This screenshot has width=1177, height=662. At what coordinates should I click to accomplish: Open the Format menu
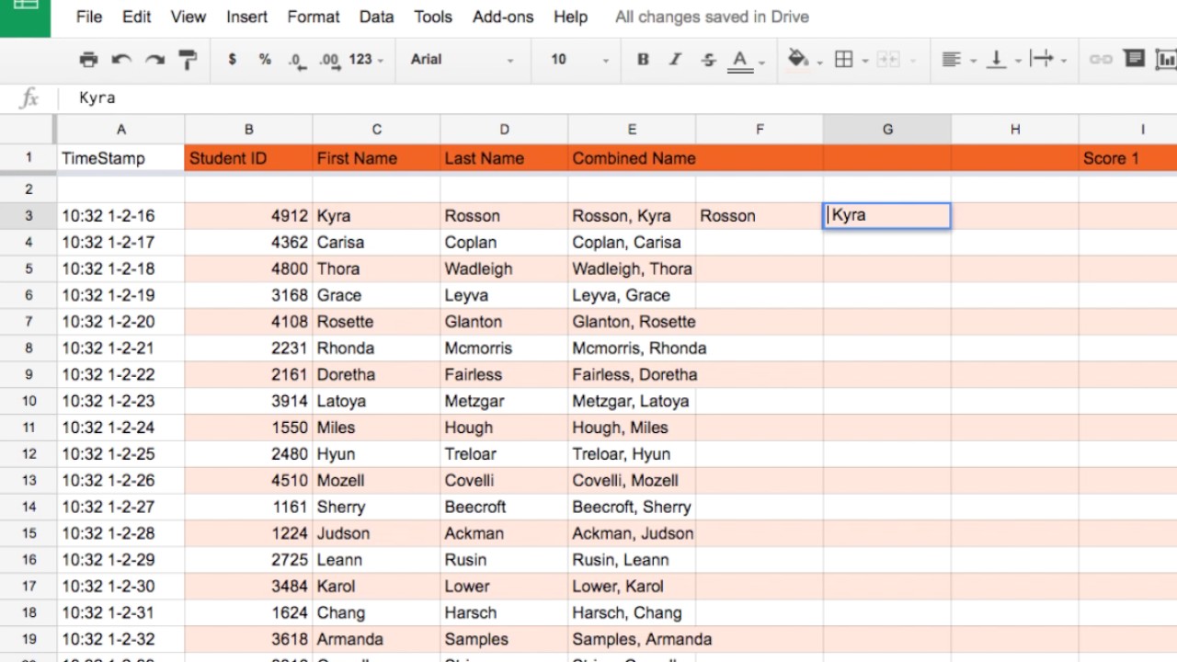click(314, 17)
